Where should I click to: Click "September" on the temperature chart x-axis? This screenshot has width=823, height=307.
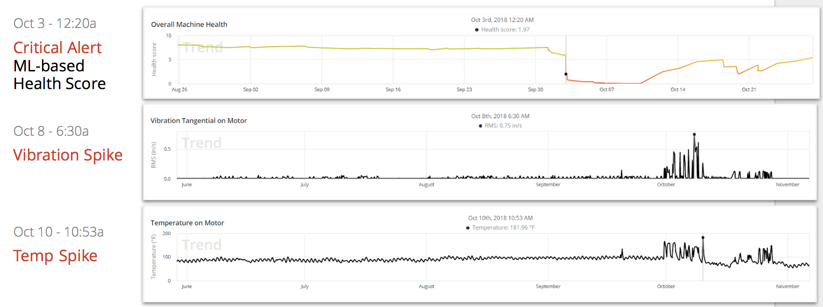(x=548, y=286)
